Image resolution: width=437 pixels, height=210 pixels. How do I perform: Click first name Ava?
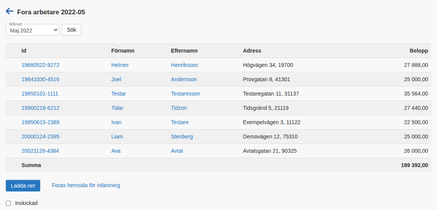(x=116, y=151)
